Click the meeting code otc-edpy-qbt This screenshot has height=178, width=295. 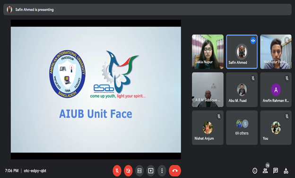click(x=35, y=170)
